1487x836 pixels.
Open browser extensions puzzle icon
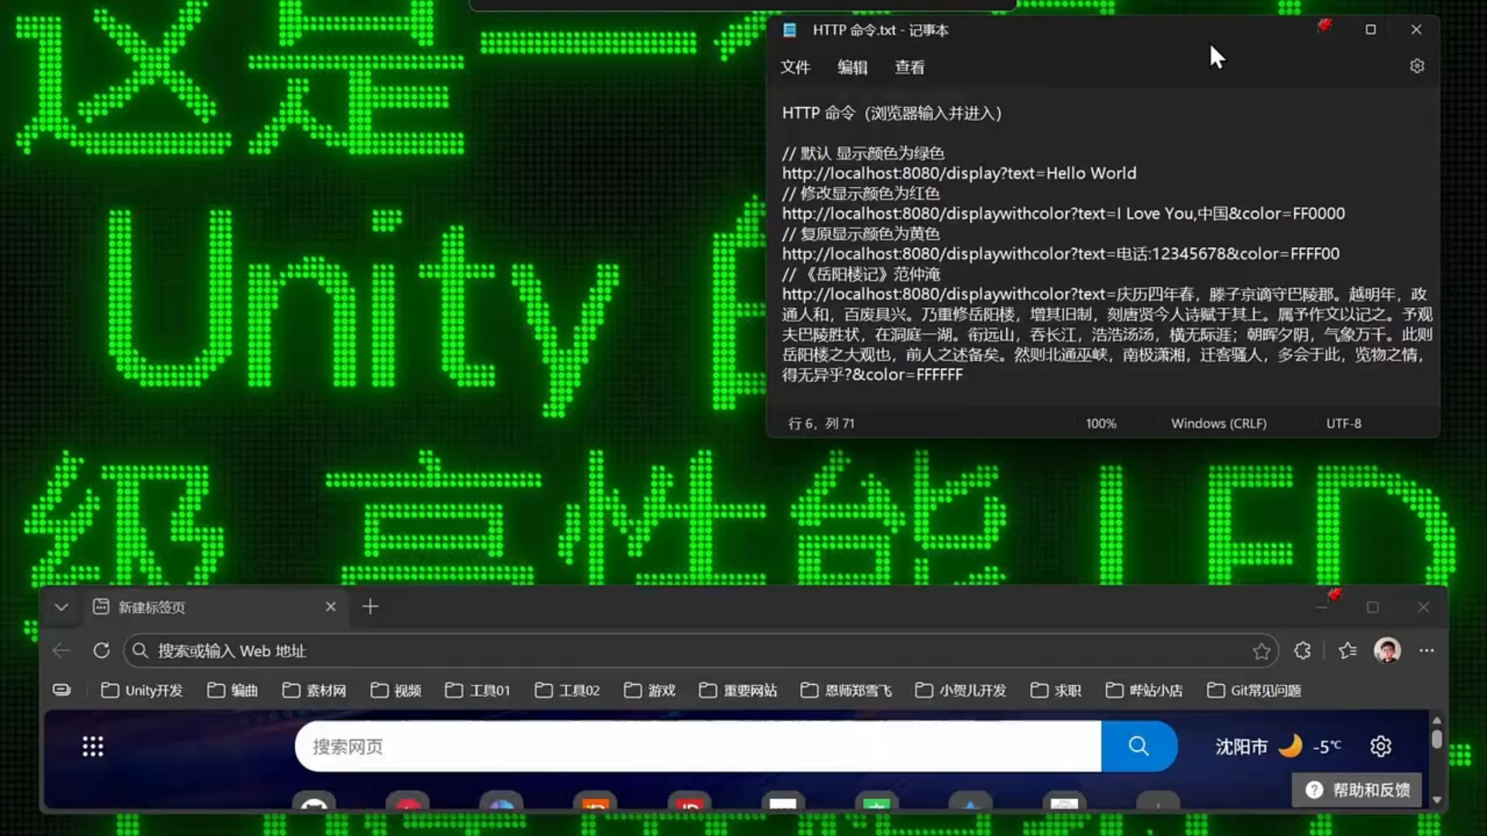click(x=1303, y=651)
